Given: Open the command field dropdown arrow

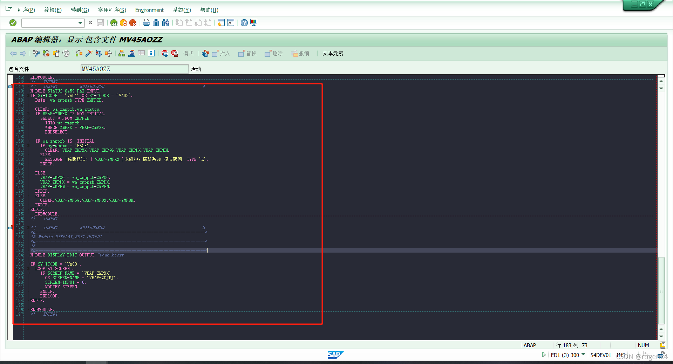Looking at the screenshot, I should tap(80, 23).
